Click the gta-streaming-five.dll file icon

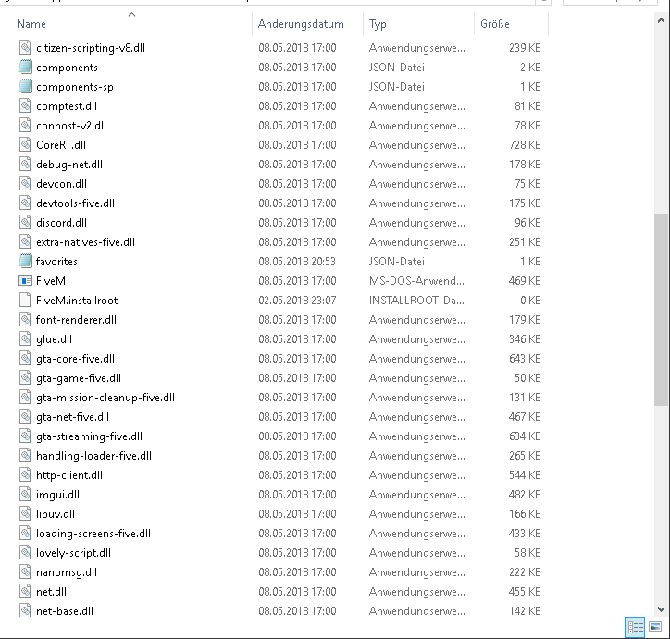(x=25, y=436)
